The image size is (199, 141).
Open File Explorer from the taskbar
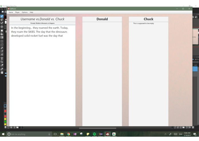[x=62, y=134]
